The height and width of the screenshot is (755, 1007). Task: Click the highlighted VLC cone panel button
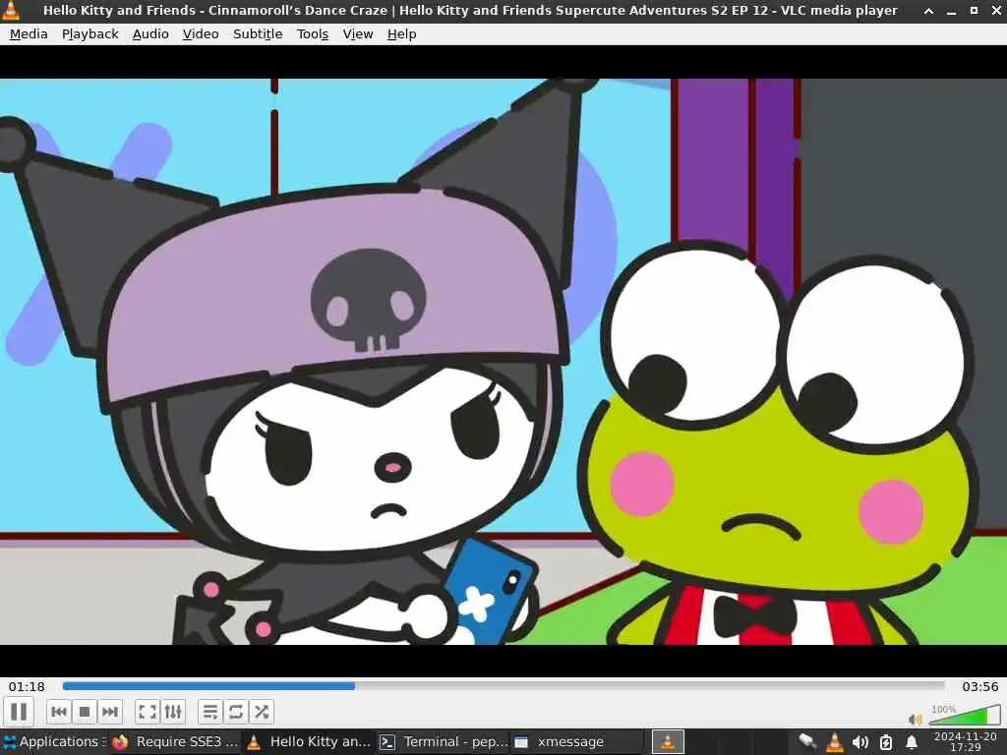tap(668, 742)
